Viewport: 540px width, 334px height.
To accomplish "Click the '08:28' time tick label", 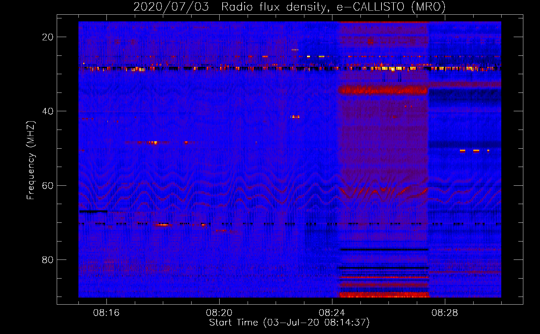I will pos(445,313).
